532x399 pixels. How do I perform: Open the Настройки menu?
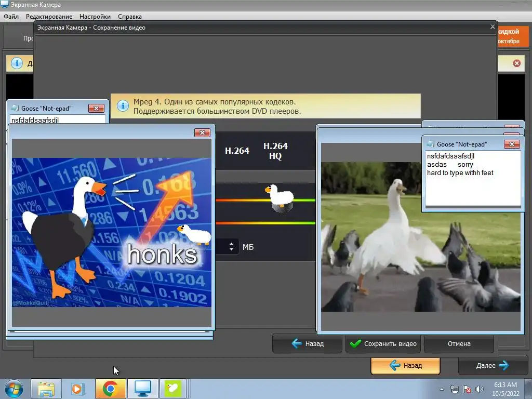pos(95,16)
